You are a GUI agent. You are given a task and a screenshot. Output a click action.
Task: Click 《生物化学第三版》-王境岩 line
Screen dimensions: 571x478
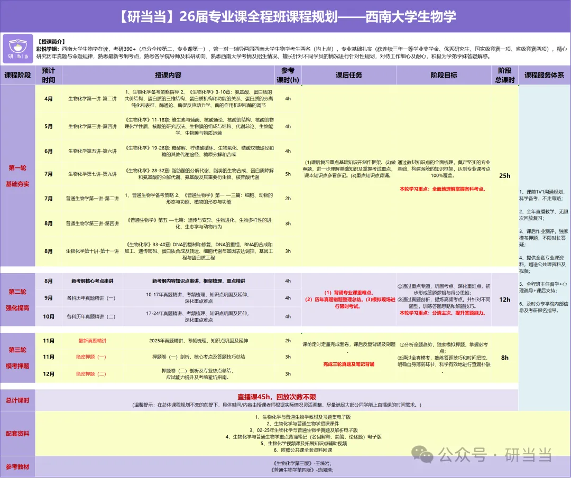(x=302, y=464)
